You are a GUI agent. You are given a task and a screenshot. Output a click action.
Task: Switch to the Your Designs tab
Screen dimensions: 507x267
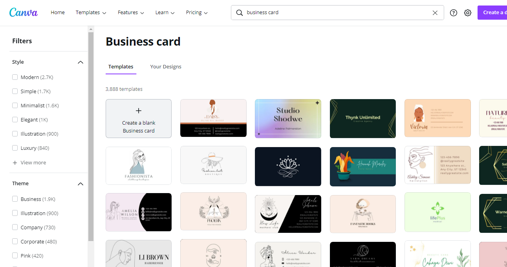coord(166,66)
